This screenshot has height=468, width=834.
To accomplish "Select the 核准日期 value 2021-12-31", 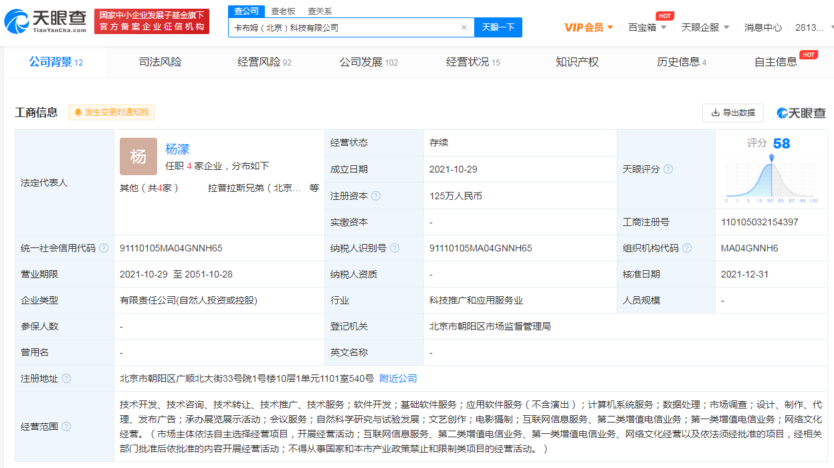I will [745, 274].
